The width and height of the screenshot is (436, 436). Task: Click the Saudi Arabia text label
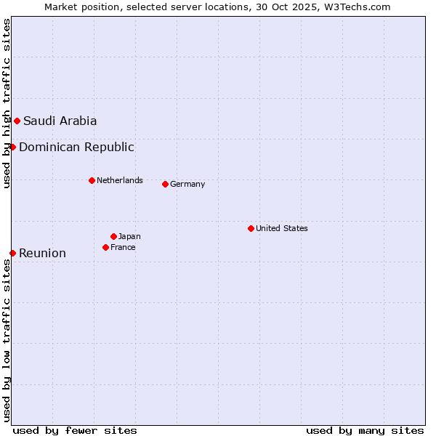(x=60, y=121)
